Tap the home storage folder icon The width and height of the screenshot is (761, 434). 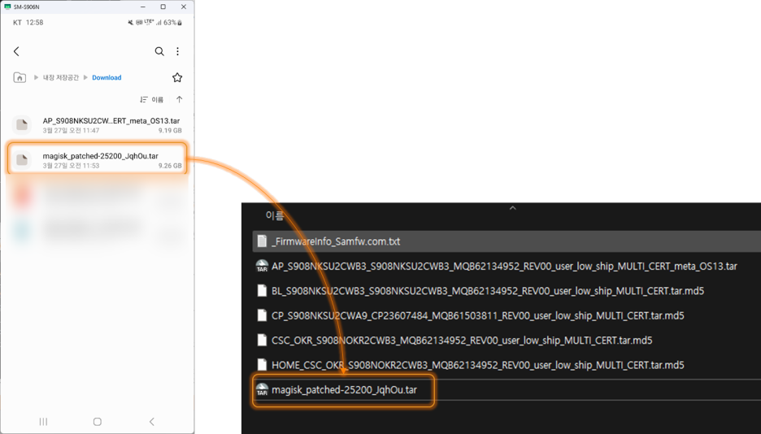[20, 77]
